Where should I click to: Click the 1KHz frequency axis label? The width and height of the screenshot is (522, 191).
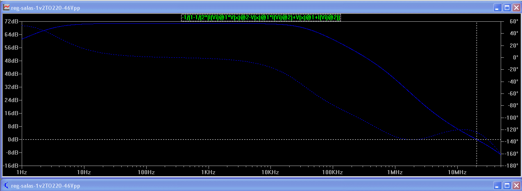tap(209, 172)
